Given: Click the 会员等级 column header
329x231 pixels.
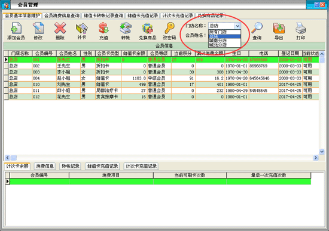Looking at the screenshot, I should click(x=159, y=53).
